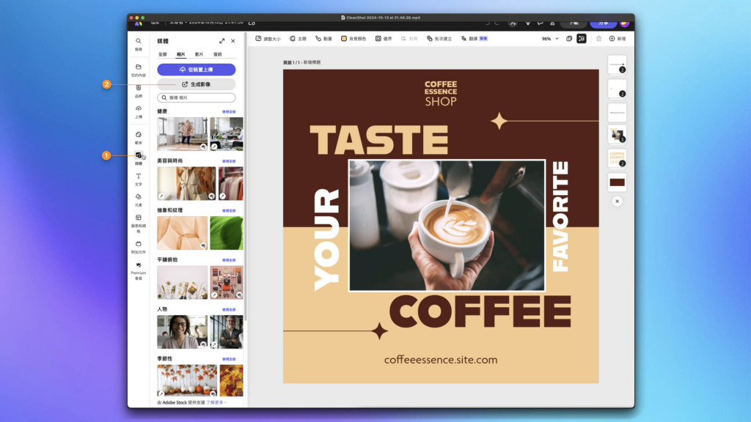The image size is (751, 422).
Task: Switch to the 全部 tab
Action: click(x=163, y=54)
